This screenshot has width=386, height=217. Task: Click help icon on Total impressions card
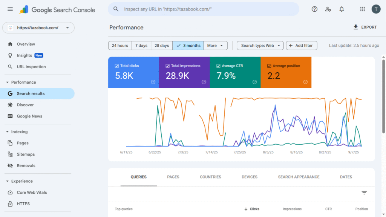[x=204, y=82]
